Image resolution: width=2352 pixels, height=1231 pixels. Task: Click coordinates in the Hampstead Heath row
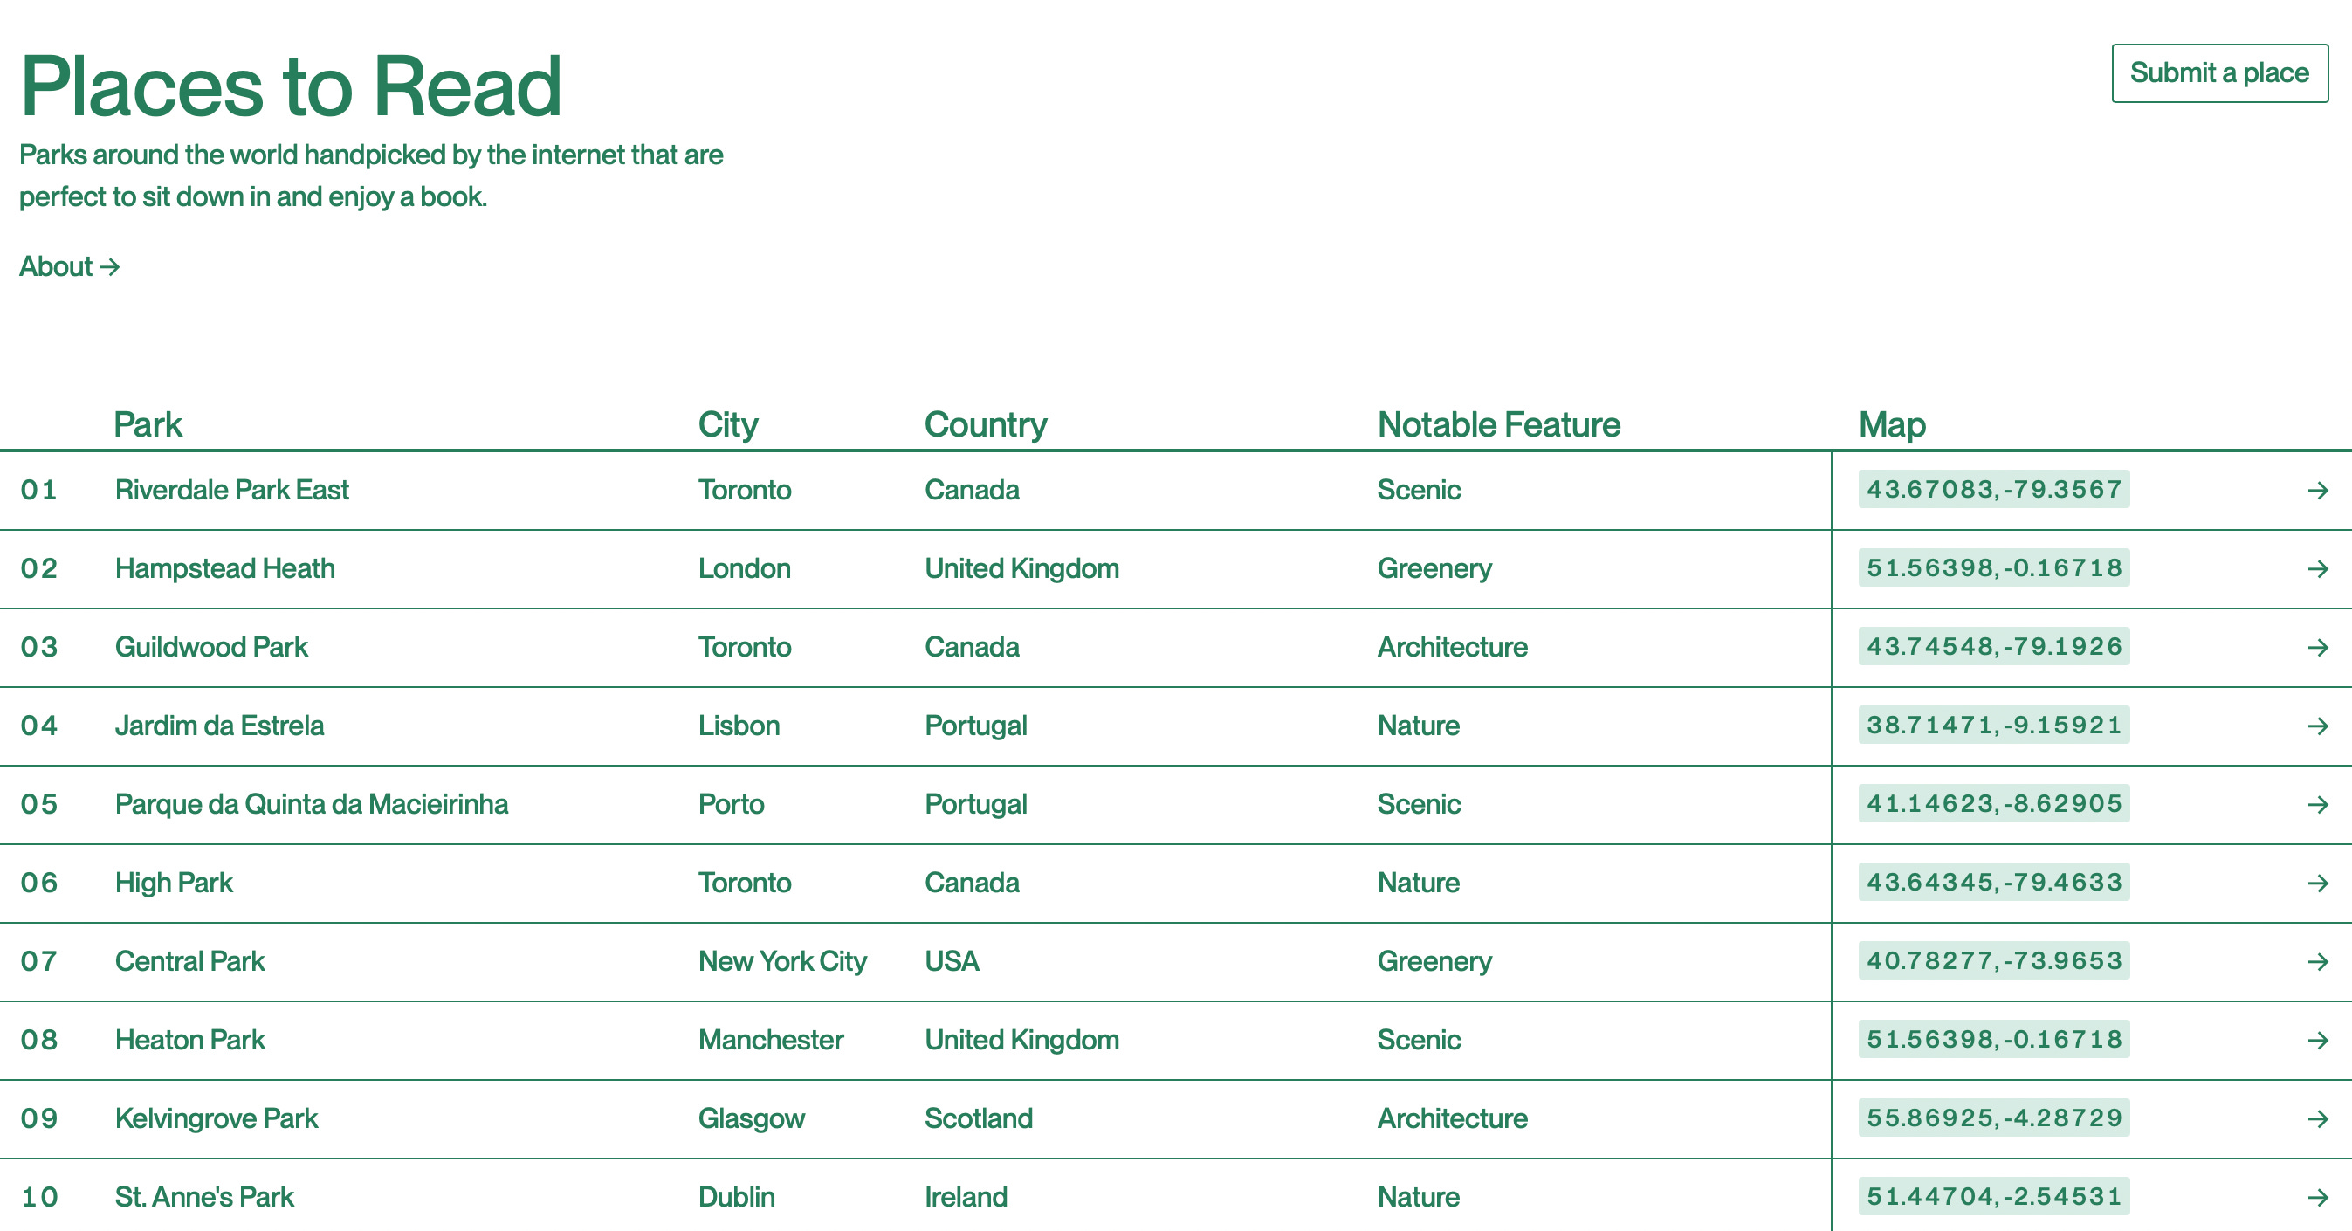(x=1994, y=568)
